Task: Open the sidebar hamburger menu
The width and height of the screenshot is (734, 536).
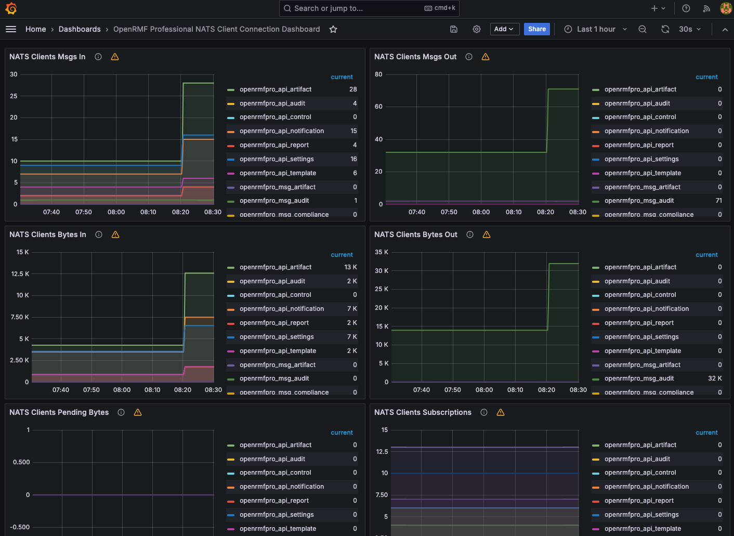Action: (11, 29)
